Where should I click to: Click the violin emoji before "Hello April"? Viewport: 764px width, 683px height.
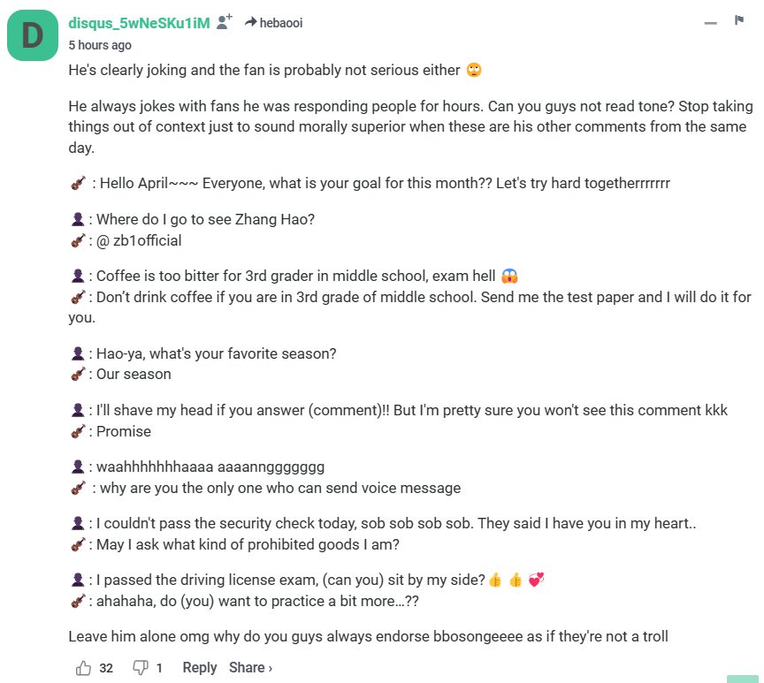pos(78,184)
